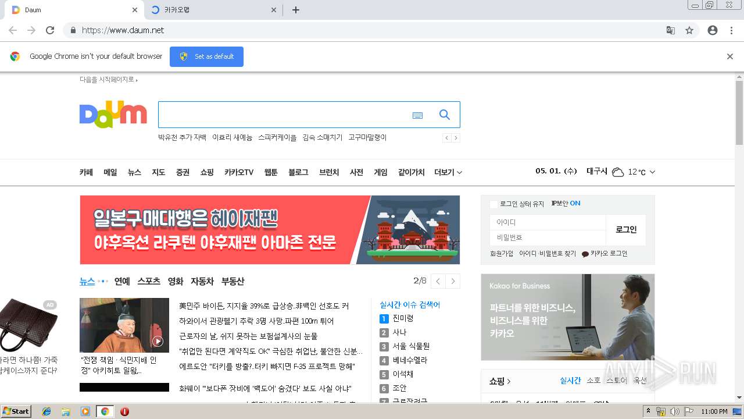Click the Start button
Viewport: 744px width, 419px height.
click(16, 411)
